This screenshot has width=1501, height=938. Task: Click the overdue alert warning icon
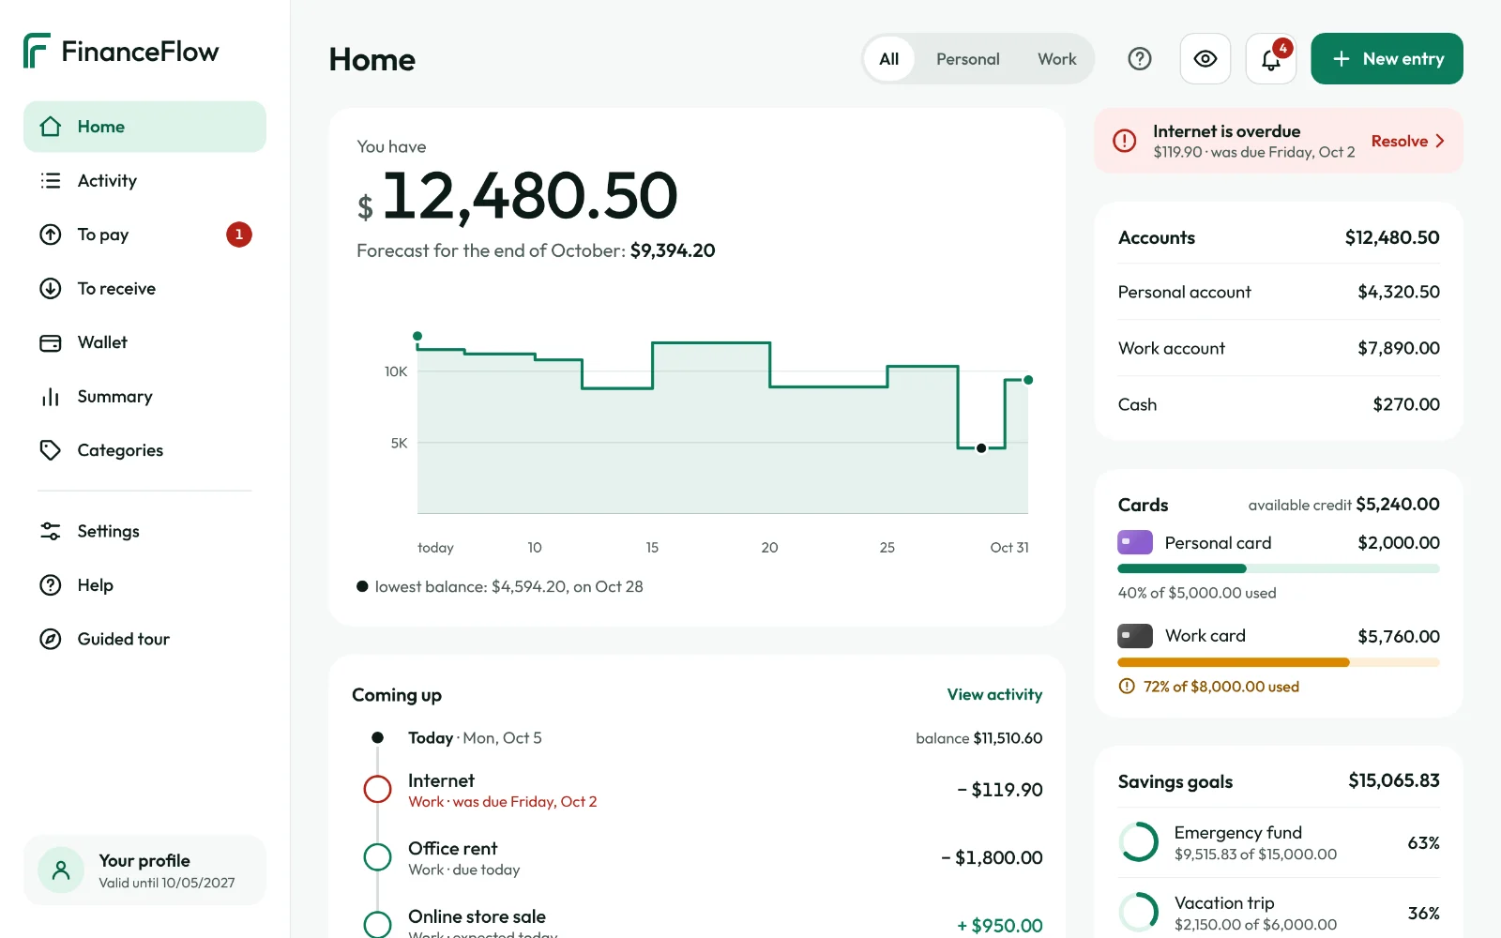pos(1125,141)
